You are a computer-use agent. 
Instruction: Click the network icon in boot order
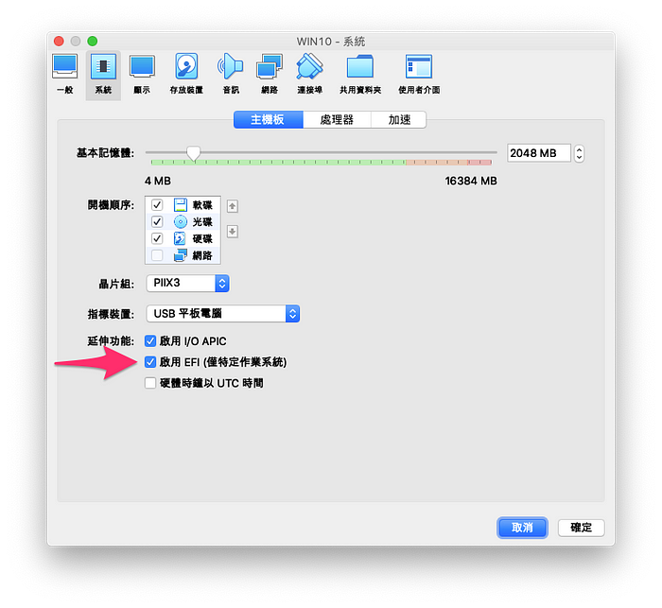tap(181, 255)
